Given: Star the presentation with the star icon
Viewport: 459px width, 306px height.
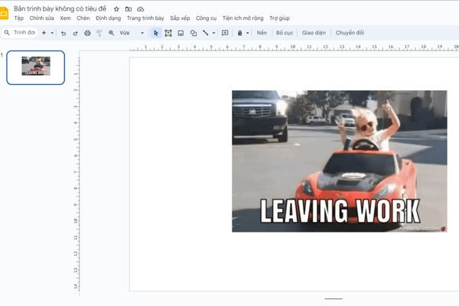Looking at the screenshot, I should [116, 9].
